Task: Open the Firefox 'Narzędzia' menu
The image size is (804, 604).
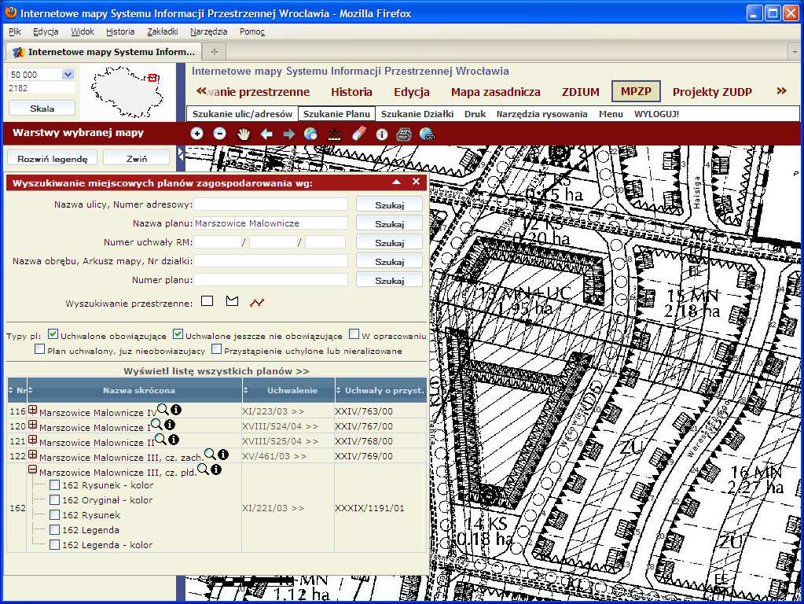Action: point(209,31)
